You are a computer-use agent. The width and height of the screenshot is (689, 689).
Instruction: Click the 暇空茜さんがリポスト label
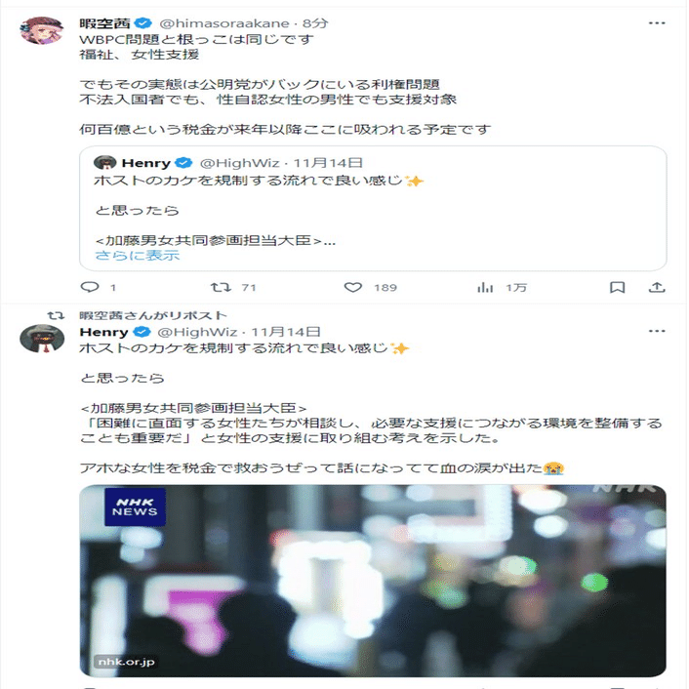pos(153,315)
